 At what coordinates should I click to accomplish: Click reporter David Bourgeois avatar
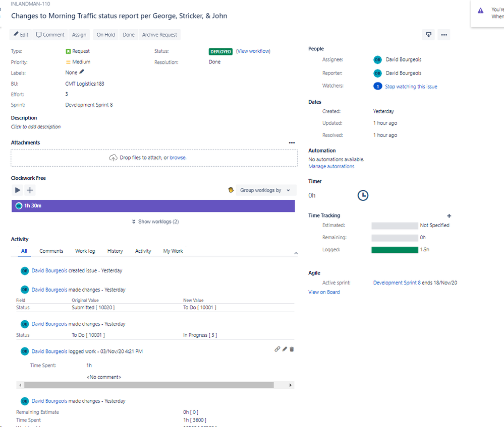point(378,73)
